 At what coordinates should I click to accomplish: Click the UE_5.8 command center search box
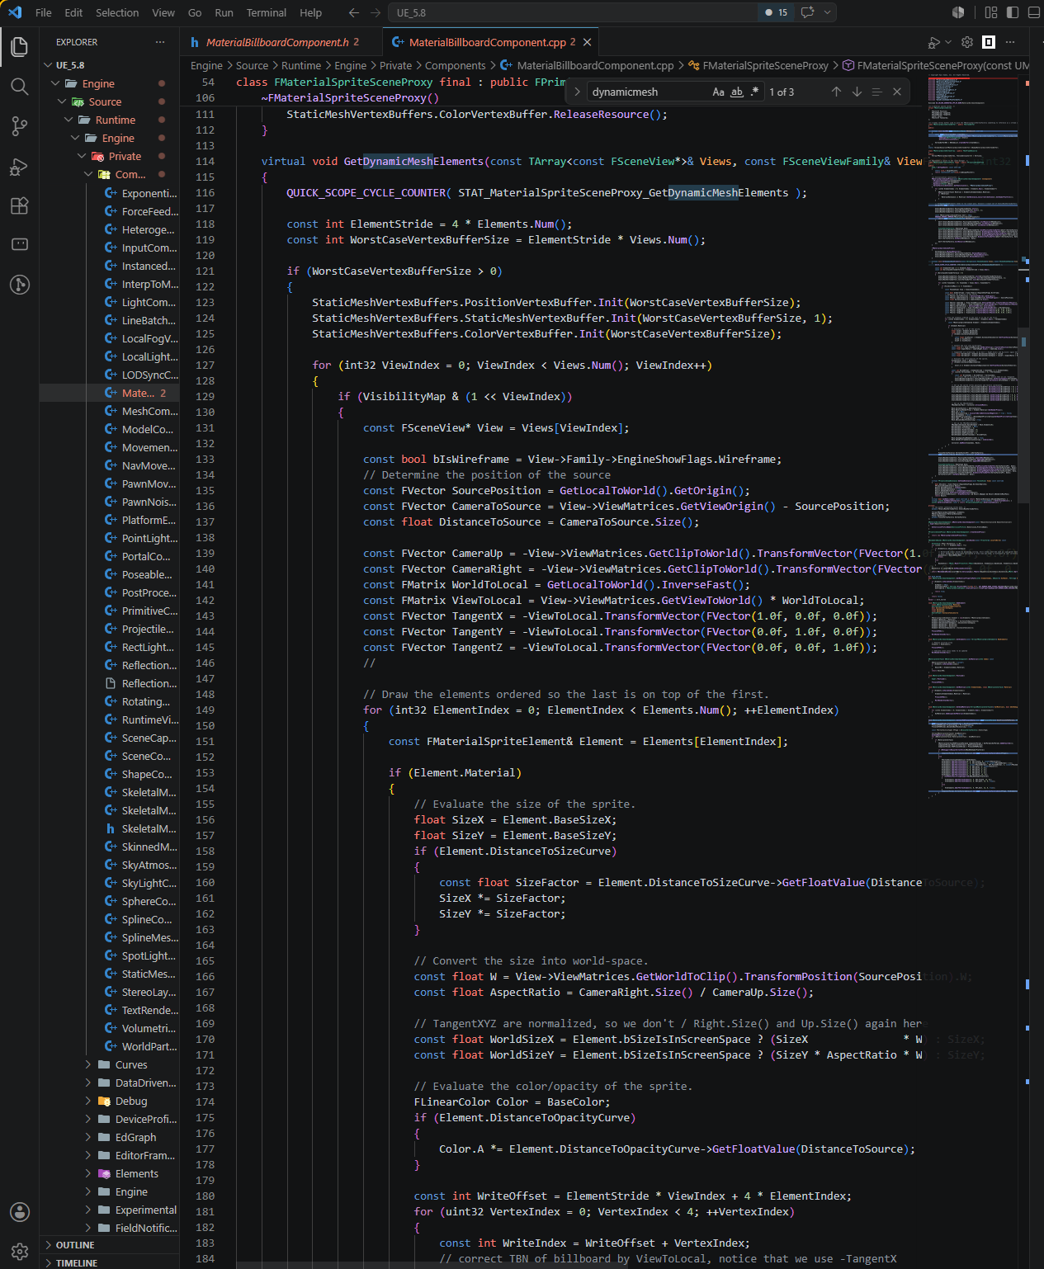(574, 12)
